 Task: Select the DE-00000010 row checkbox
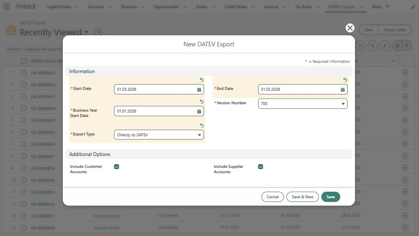24,228
